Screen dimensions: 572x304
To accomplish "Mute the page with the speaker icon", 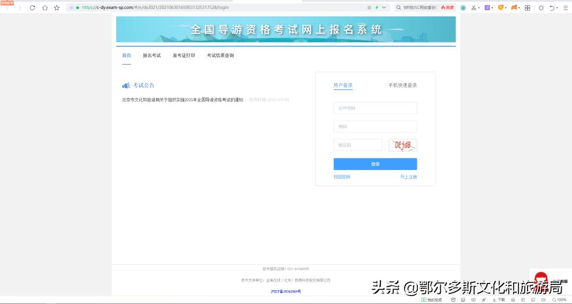I will coord(543,300).
